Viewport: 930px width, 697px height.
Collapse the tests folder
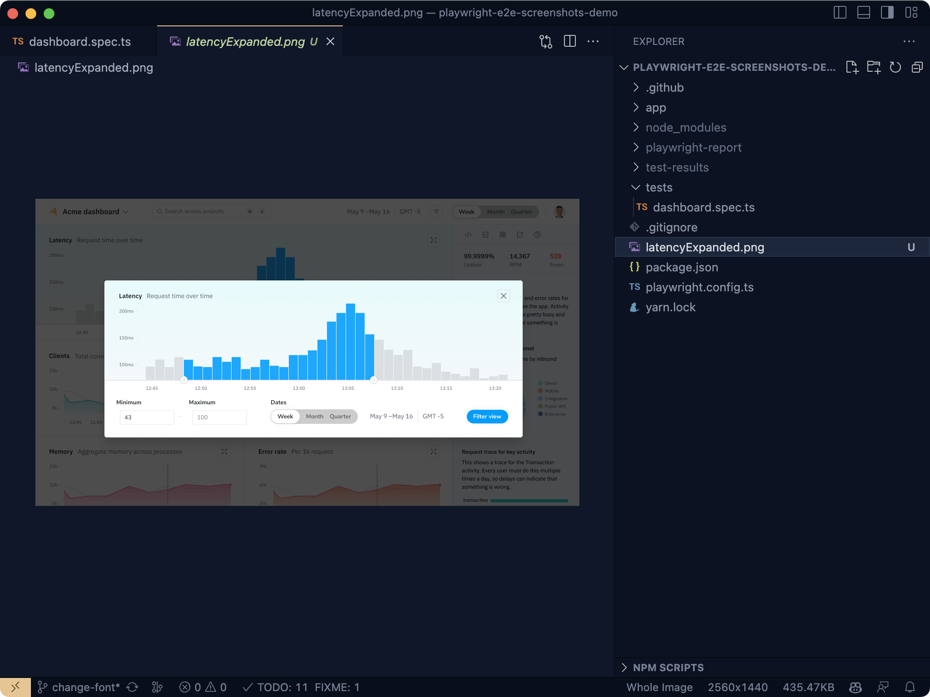659,187
